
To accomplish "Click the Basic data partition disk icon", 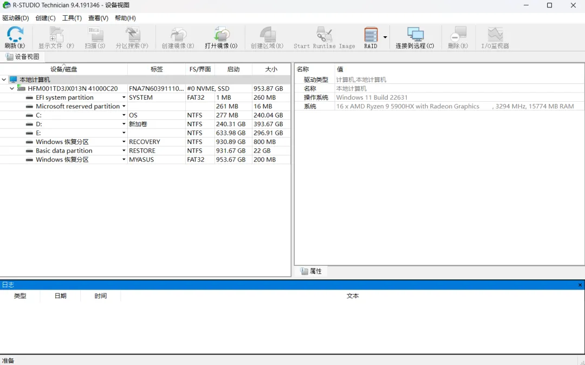I will pyautogui.click(x=29, y=151).
